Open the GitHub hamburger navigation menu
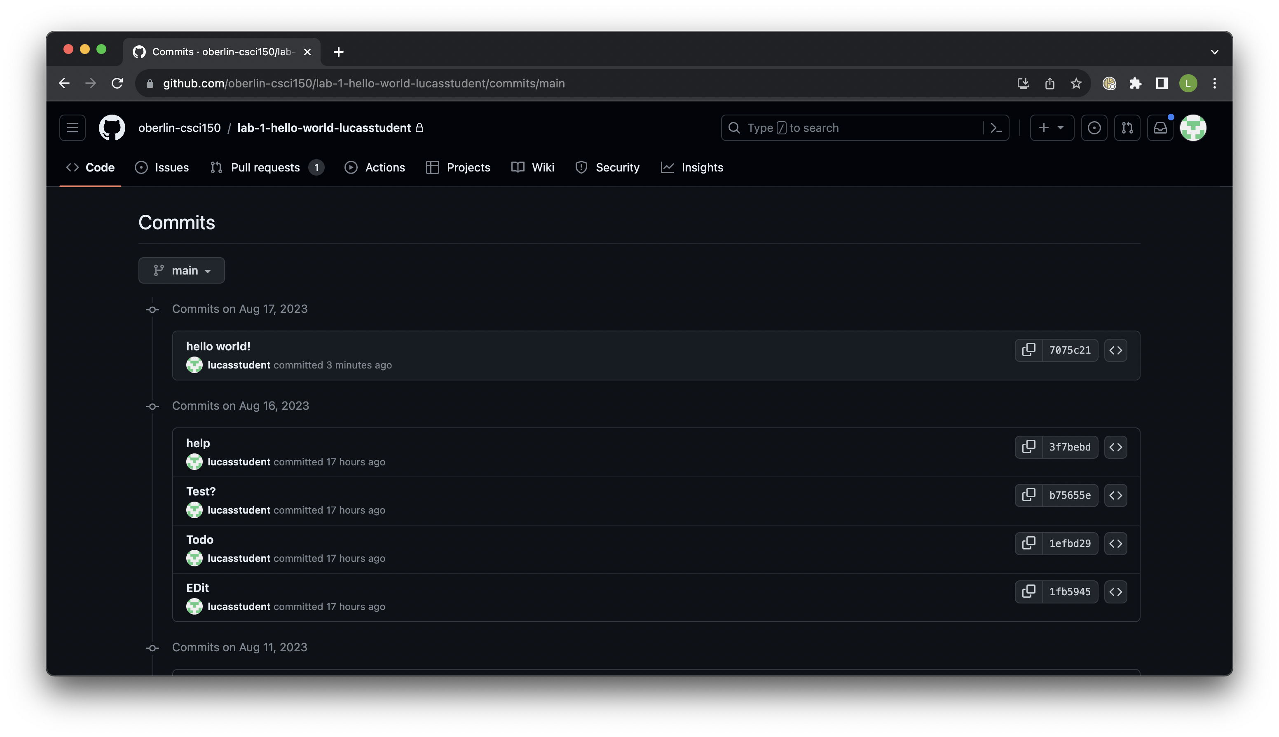 (x=73, y=127)
